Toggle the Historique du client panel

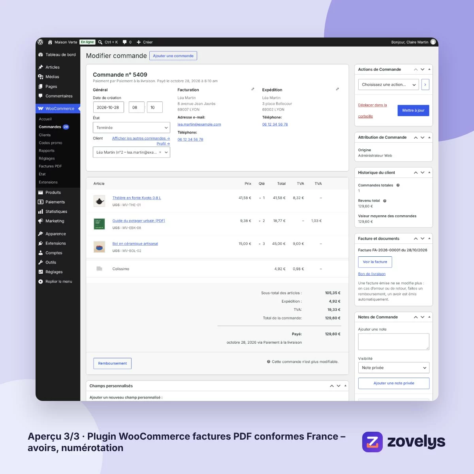pos(429,173)
